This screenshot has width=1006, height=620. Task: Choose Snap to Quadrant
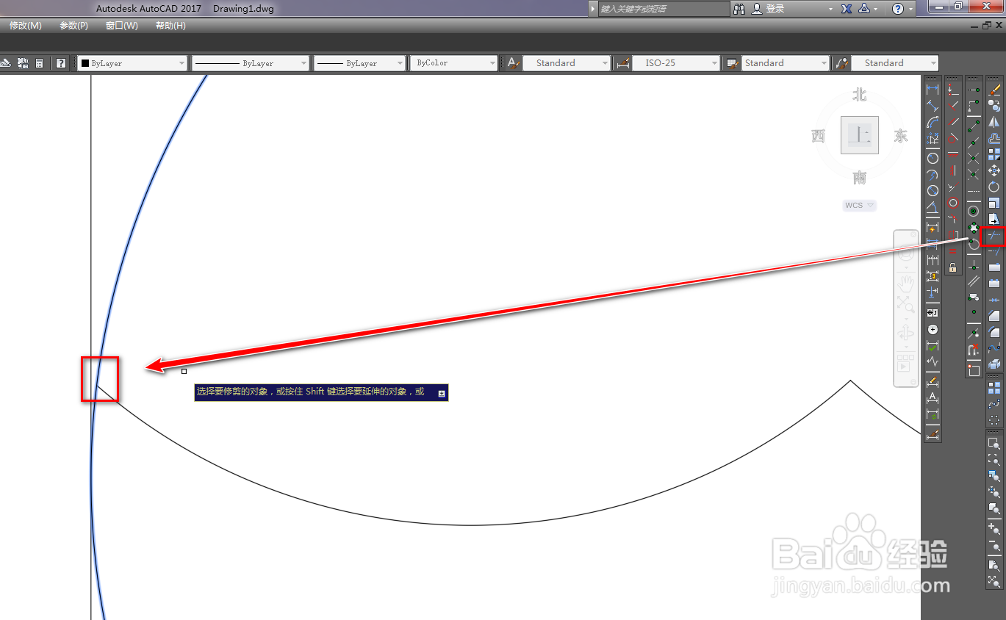coord(974,227)
